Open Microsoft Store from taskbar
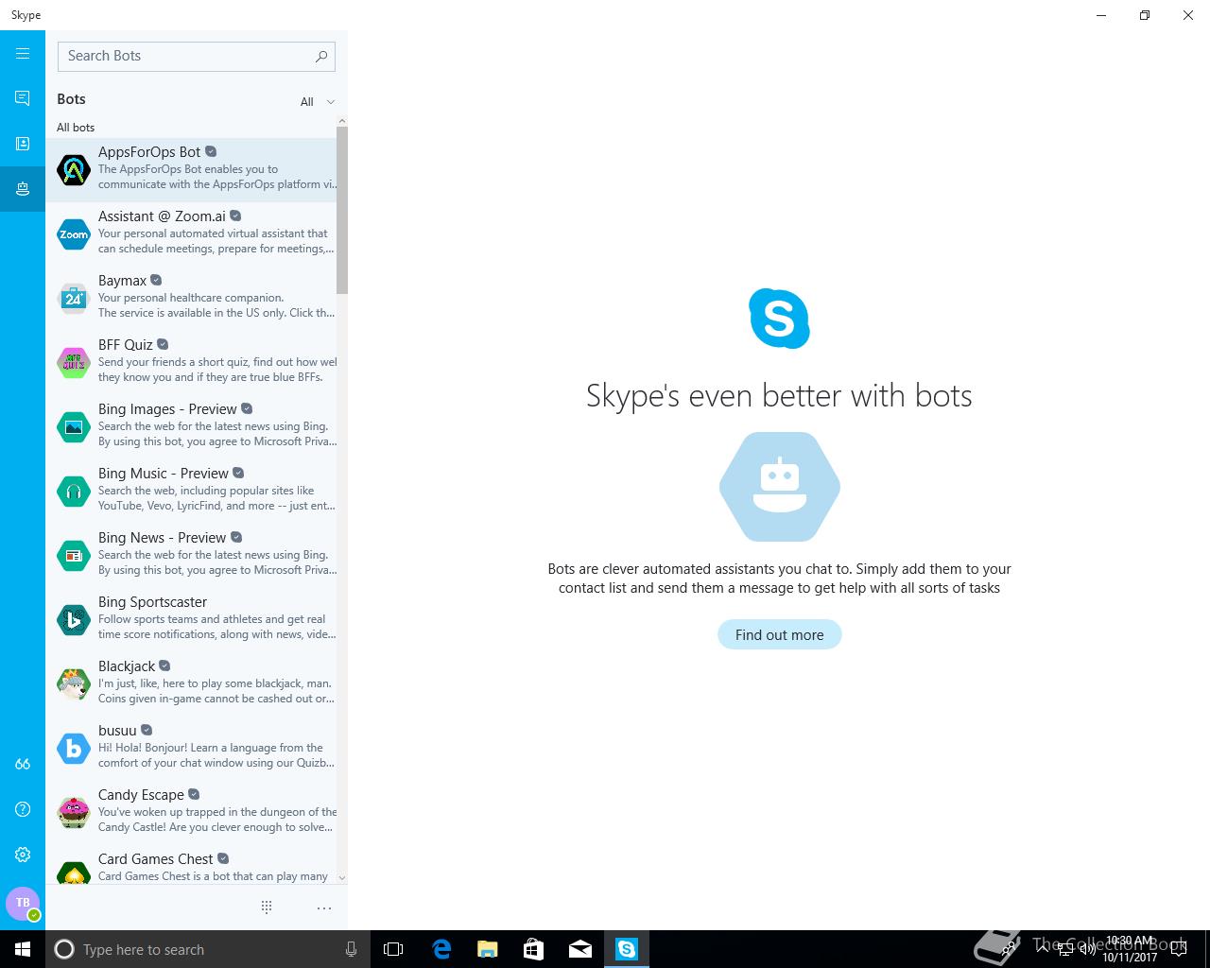The image size is (1210, 968). [x=534, y=949]
